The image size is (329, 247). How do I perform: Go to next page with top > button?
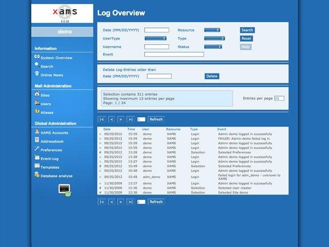click(121, 119)
